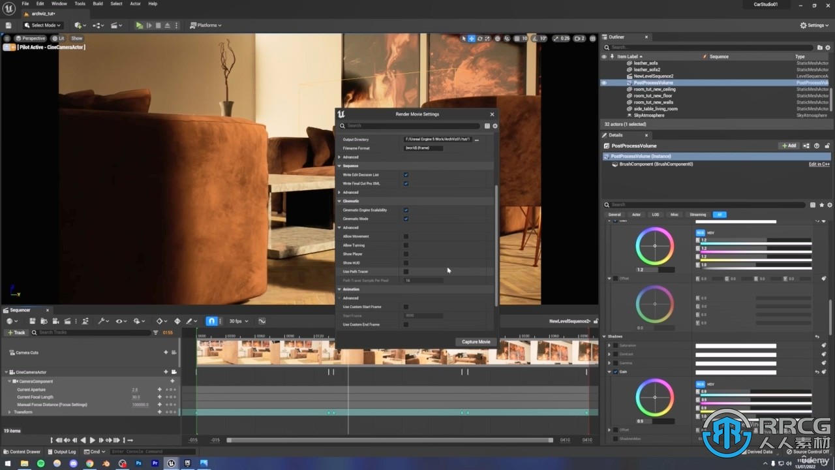Click the upper color wheel in Details
The width and height of the screenshot is (835, 470).
654,245
